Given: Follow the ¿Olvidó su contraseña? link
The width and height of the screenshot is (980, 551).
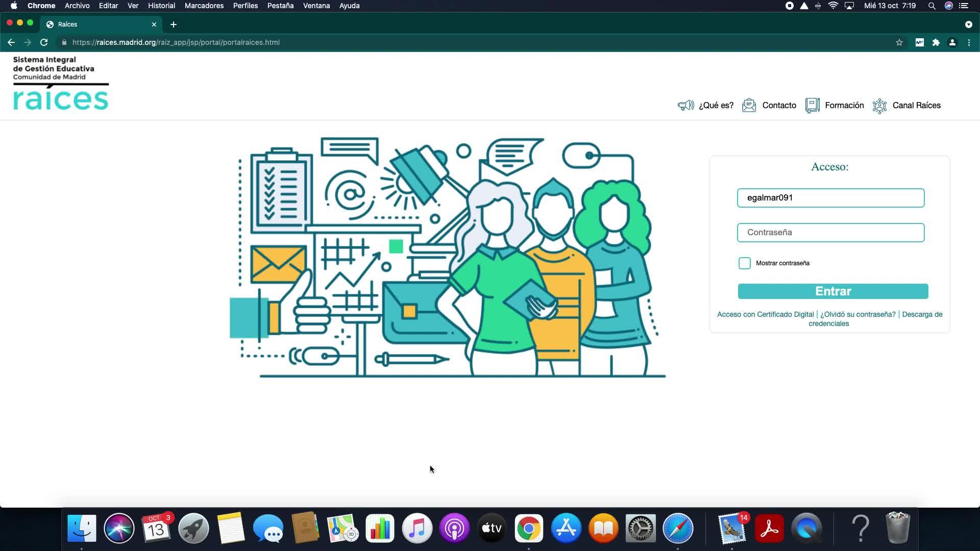Looking at the screenshot, I should (x=857, y=314).
